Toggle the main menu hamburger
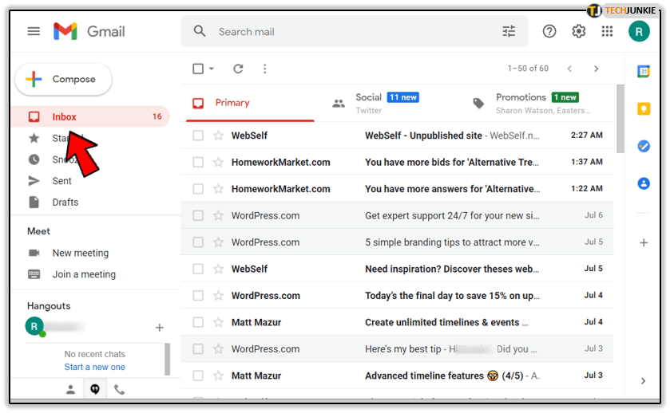Image resolution: width=670 pixels, height=413 pixels. [34, 31]
